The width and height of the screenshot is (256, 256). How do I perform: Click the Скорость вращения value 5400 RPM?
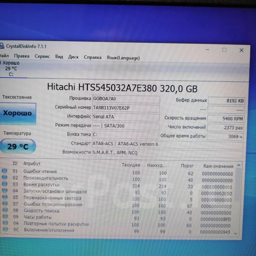pos(226,118)
